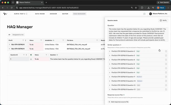Open the Weave Platform, Inc. organization menu
The image size is (171, 105).
pos(158,14)
